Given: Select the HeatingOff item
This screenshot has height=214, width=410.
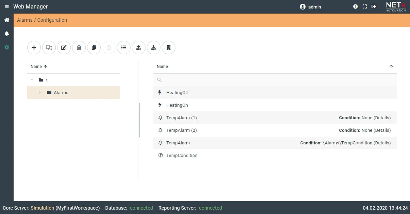Looking at the screenshot, I should [x=275, y=92].
